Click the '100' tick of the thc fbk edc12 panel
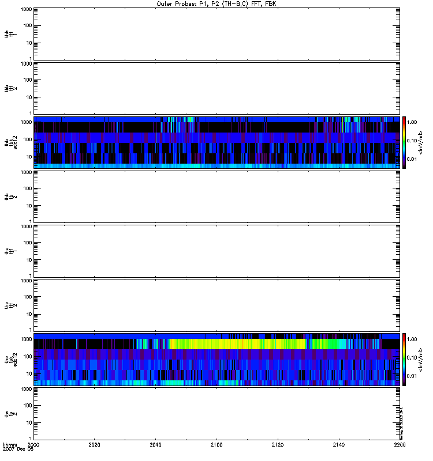Screen dimensions: 433x461 [x=28, y=356]
